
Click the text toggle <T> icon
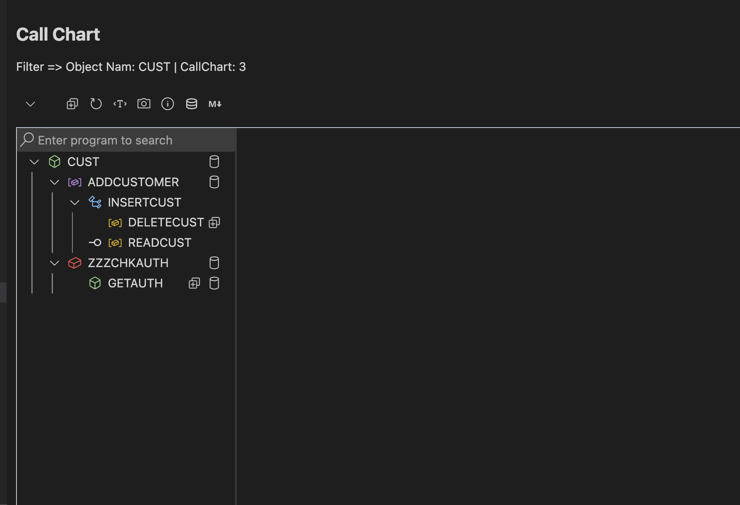tap(120, 104)
